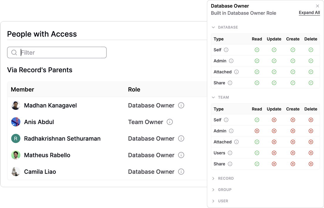Close the Database Owner panel
324x208 pixels.
click(317, 6)
